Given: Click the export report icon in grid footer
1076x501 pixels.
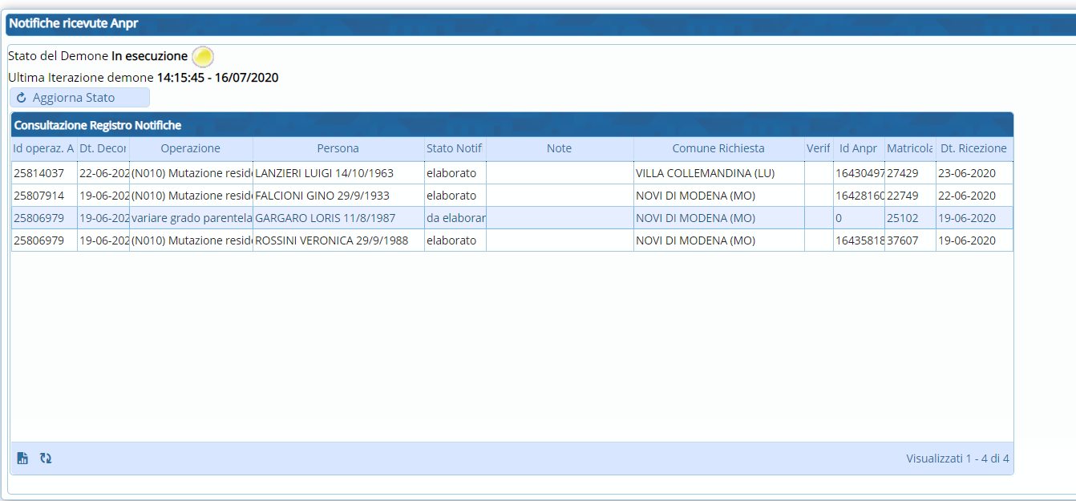Looking at the screenshot, I should tap(22, 459).
